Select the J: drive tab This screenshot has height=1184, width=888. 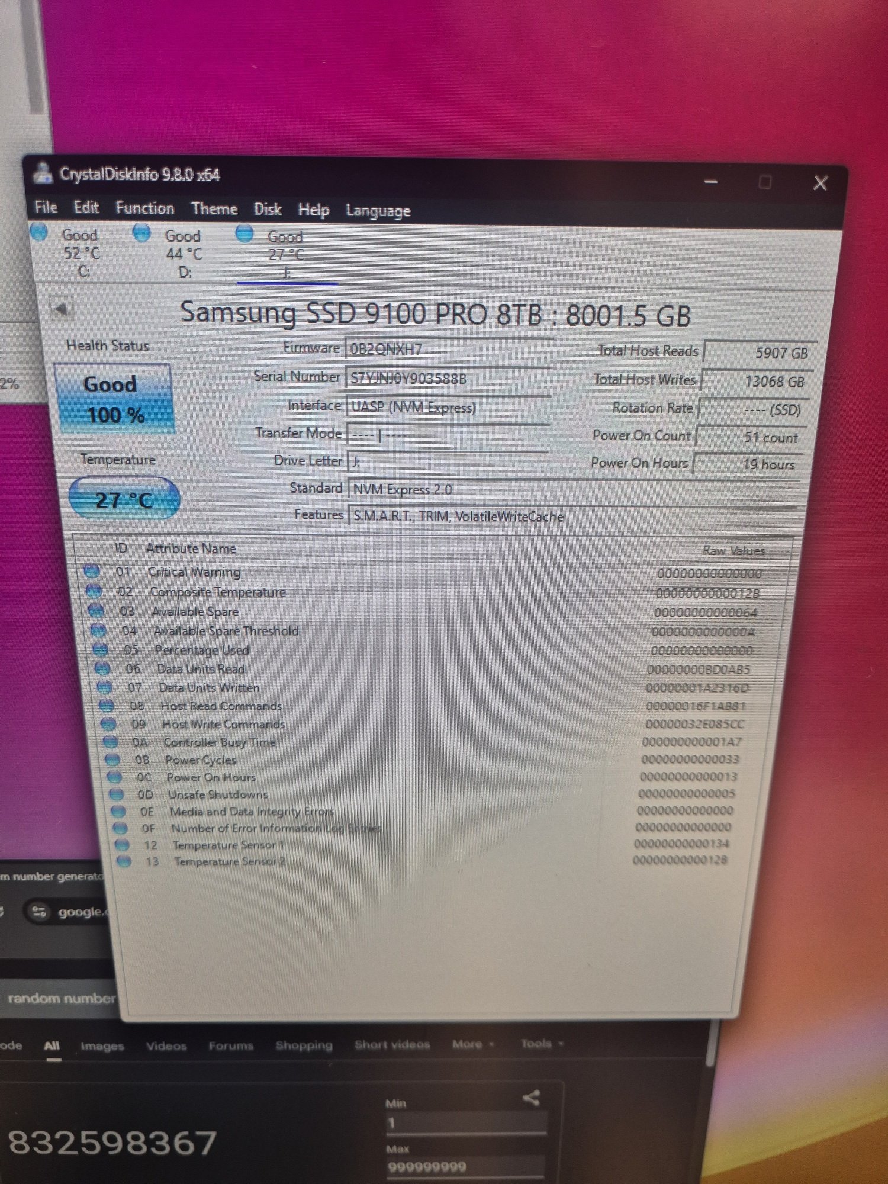pyautogui.click(x=287, y=255)
